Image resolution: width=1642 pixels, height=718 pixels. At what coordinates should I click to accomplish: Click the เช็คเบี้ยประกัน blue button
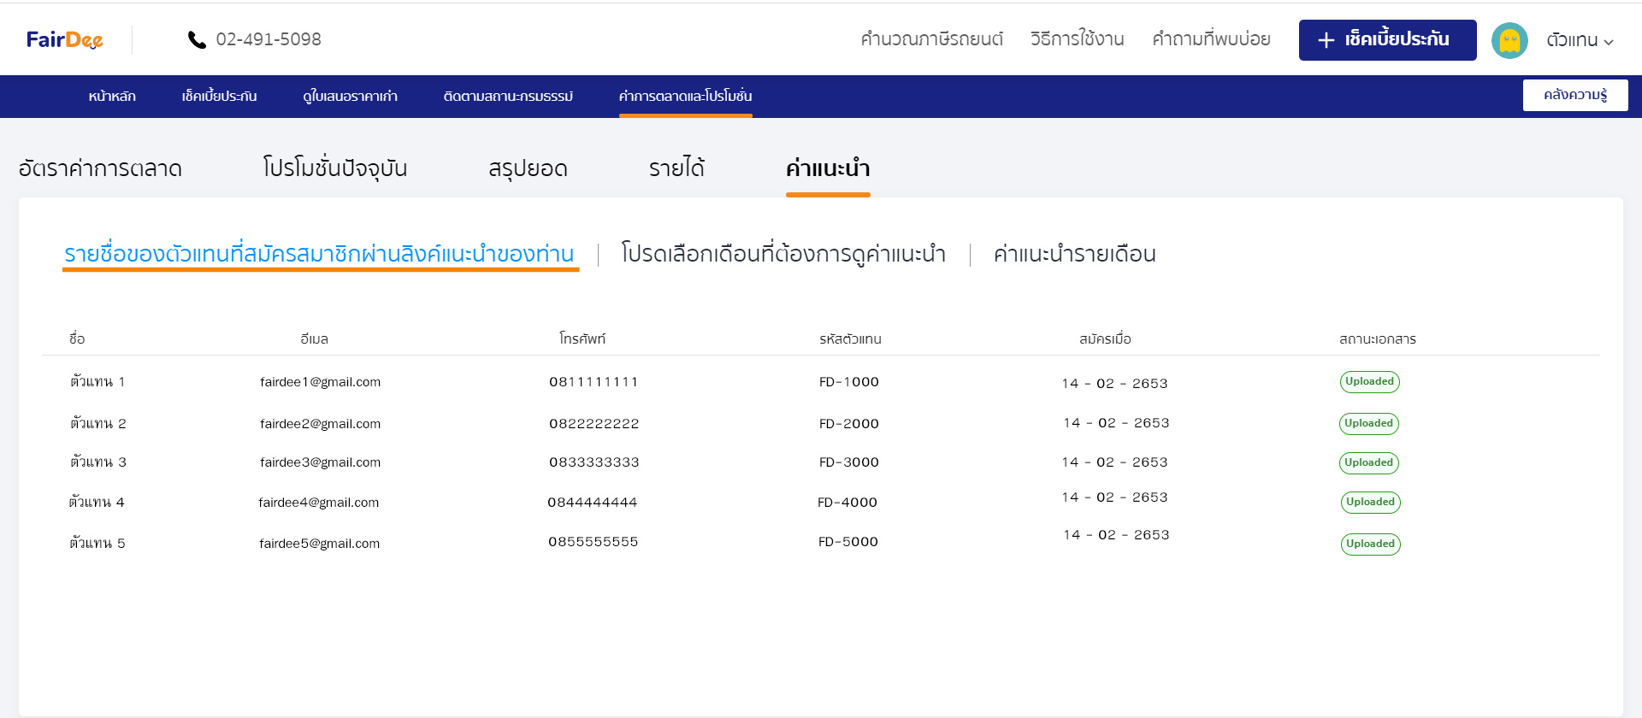tap(1387, 40)
